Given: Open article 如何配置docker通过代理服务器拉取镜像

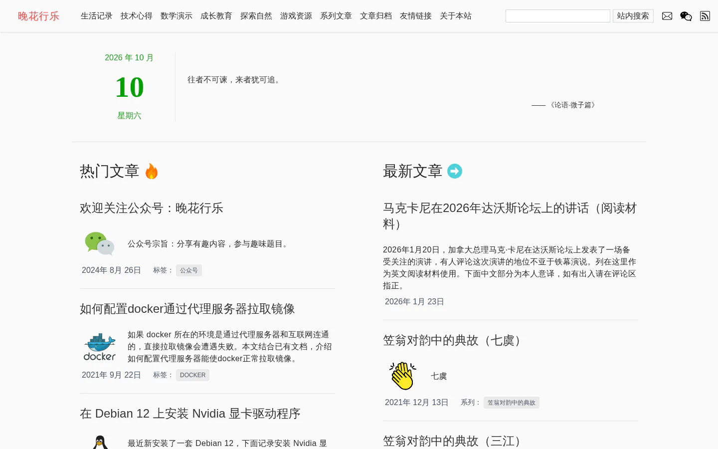Looking at the screenshot, I should (187, 309).
